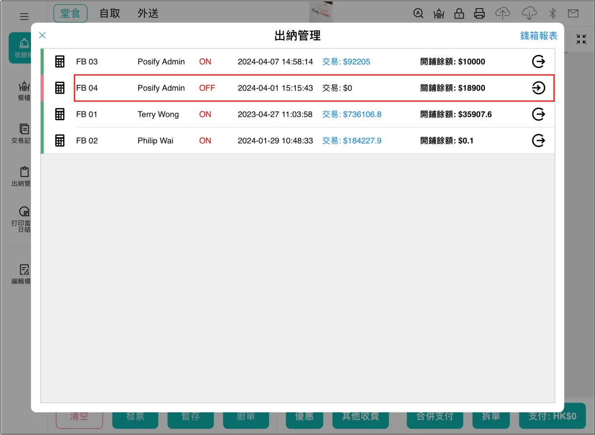Image resolution: width=595 pixels, height=435 pixels.
Task: Click the mail envelope icon
Action: (x=573, y=14)
